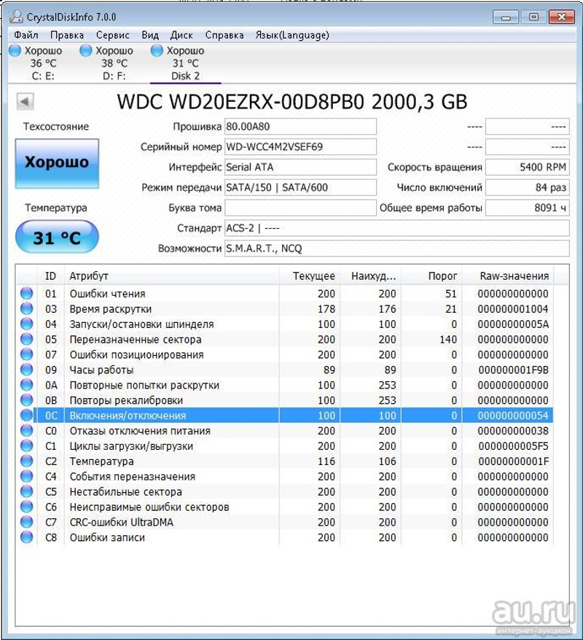This screenshot has width=583, height=640.
Task: Minimize the CrystalDiskInfo window
Action: click(506, 17)
